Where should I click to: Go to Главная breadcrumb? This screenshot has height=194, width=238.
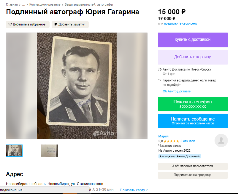(x=12, y=4)
